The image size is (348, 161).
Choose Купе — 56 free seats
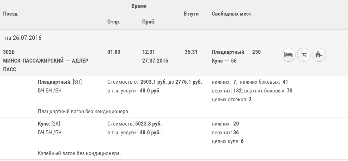point(224,61)
